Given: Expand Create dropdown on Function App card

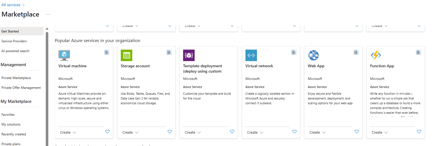Looking at the screenshot, I should pyautogui.click(x=380, y=133).
